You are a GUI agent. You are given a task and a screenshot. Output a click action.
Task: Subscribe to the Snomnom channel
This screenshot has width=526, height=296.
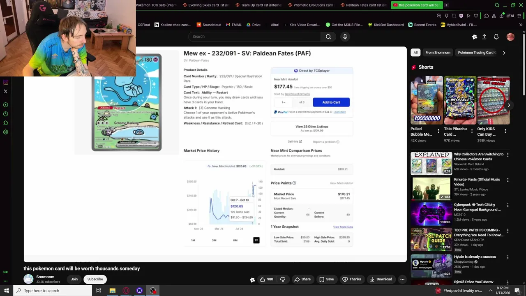pyautogui.click(x=95, y=279)
